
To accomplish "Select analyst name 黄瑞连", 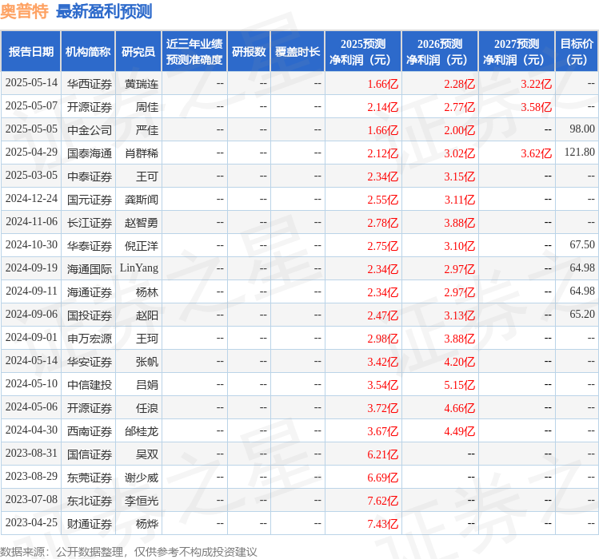I will pos(142,84).
